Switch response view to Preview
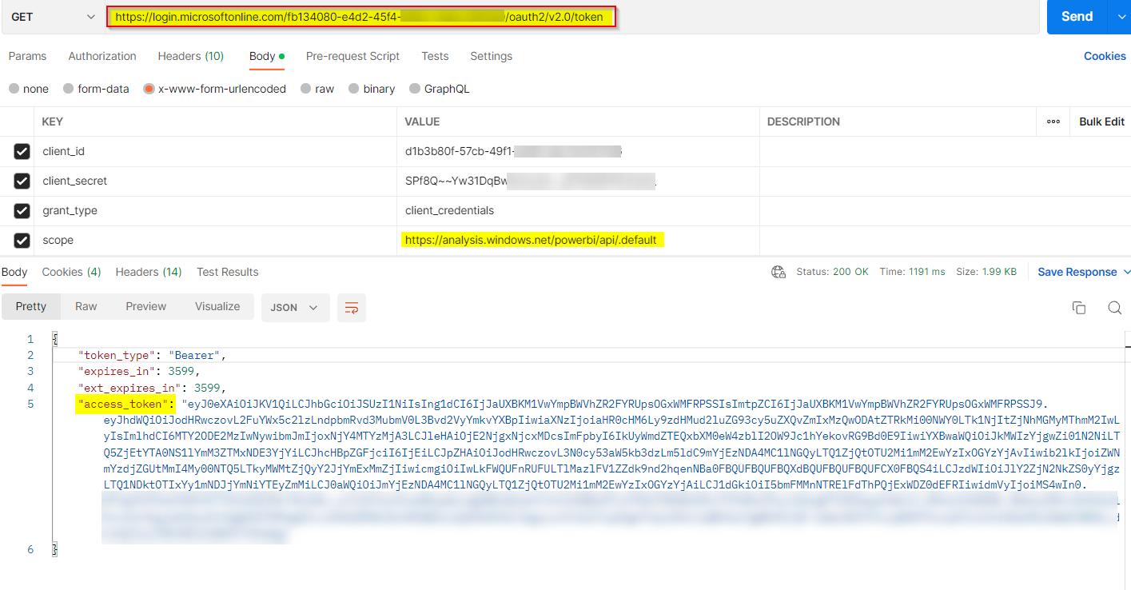Screen dimensions: 1131x590 click(x=146, y=306)
